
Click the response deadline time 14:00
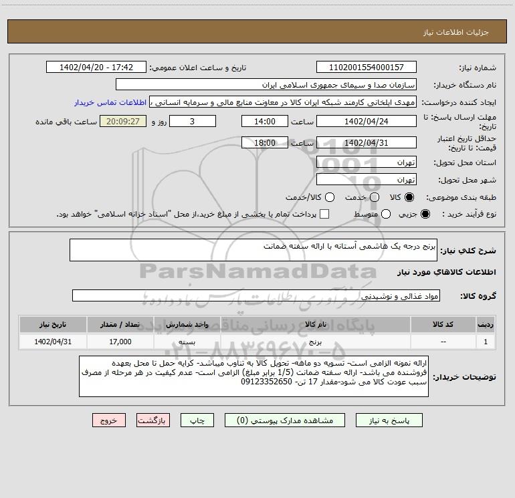pyautogui.click(x=265, y=121)
